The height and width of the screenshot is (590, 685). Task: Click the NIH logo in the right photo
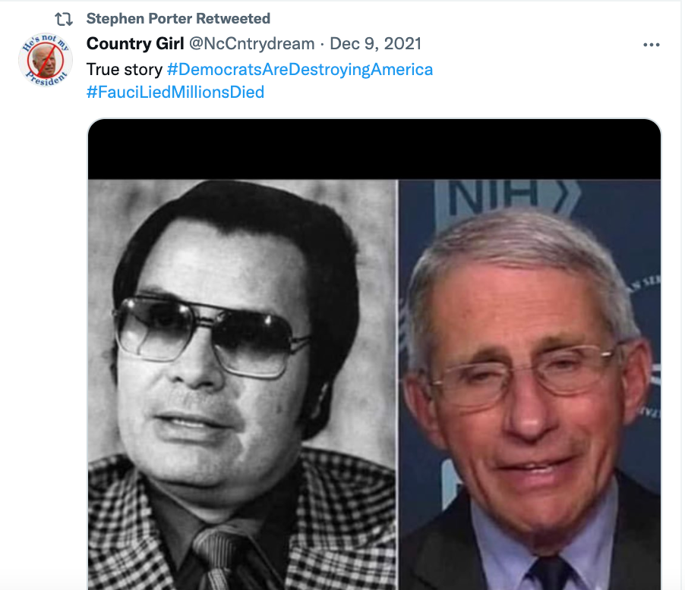507,196
